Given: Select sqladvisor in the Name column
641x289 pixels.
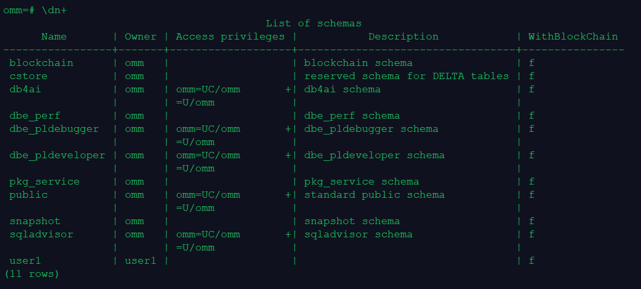Looking at the screenshot, I should pos(41,234).
